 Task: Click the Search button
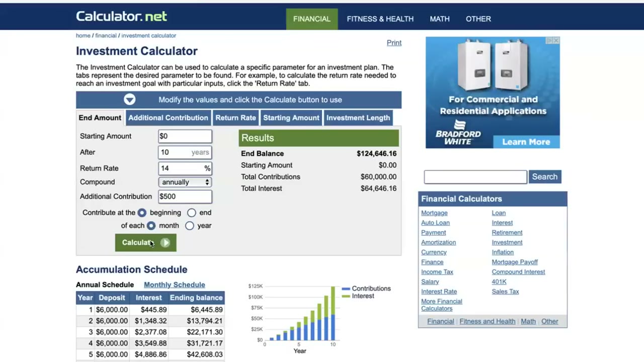(545, 177)
